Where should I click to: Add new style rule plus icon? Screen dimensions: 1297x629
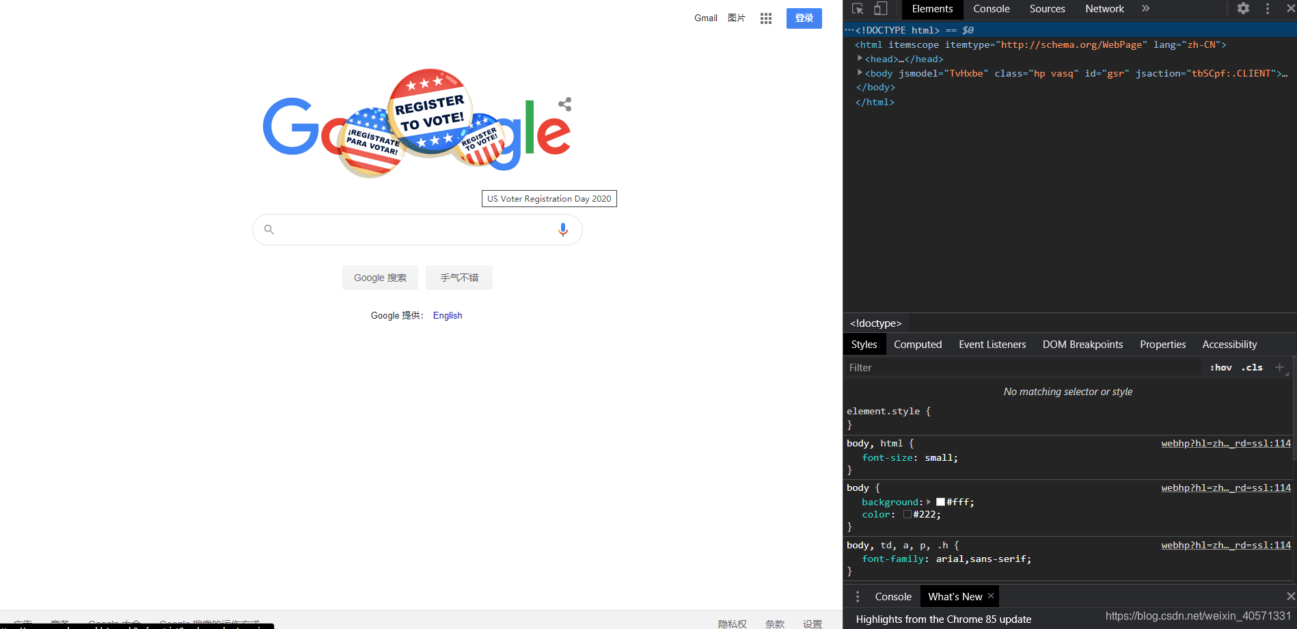click(x=1279, y=367)
